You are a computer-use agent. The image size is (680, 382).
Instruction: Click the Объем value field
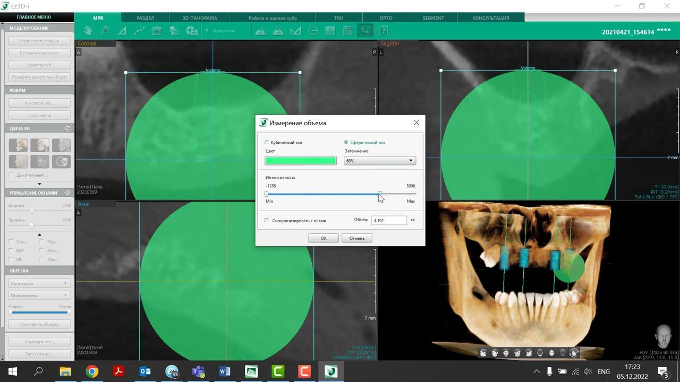[x=389, y=220]
